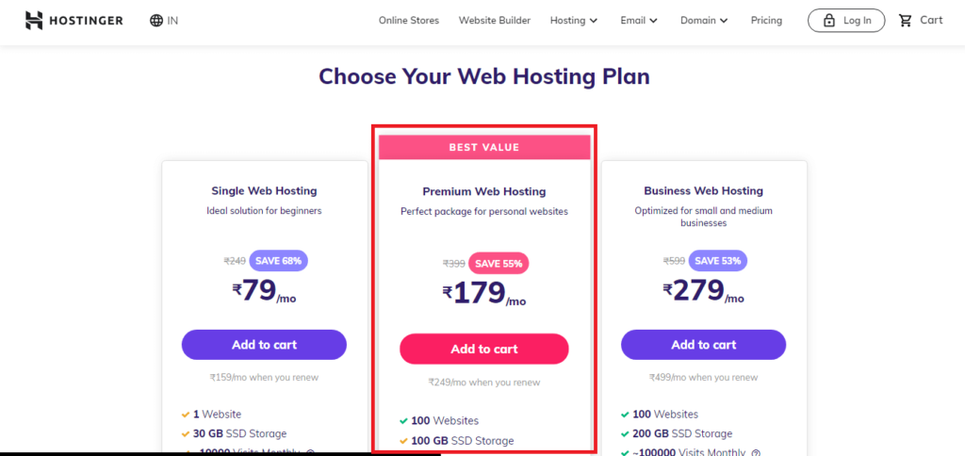Open the Pricing page
This screenshot has height=456, width=965.
coord(766,21)
